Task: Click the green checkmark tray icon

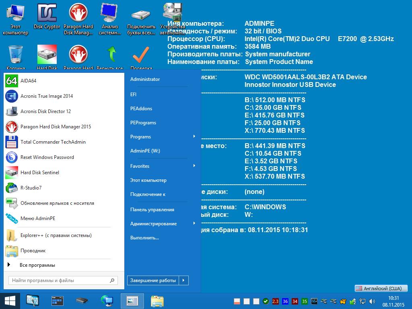Action: [x=266, y=301]
